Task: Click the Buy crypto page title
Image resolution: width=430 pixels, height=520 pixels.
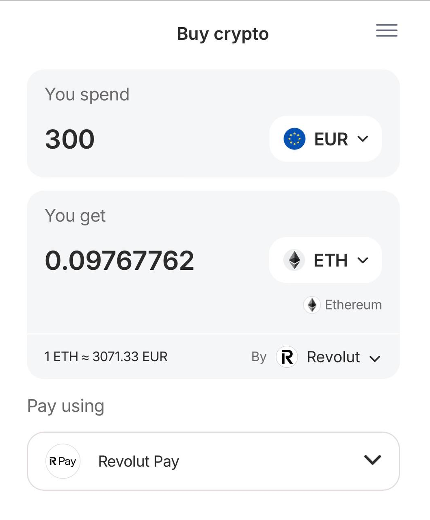Action: [x=223, y=34]
